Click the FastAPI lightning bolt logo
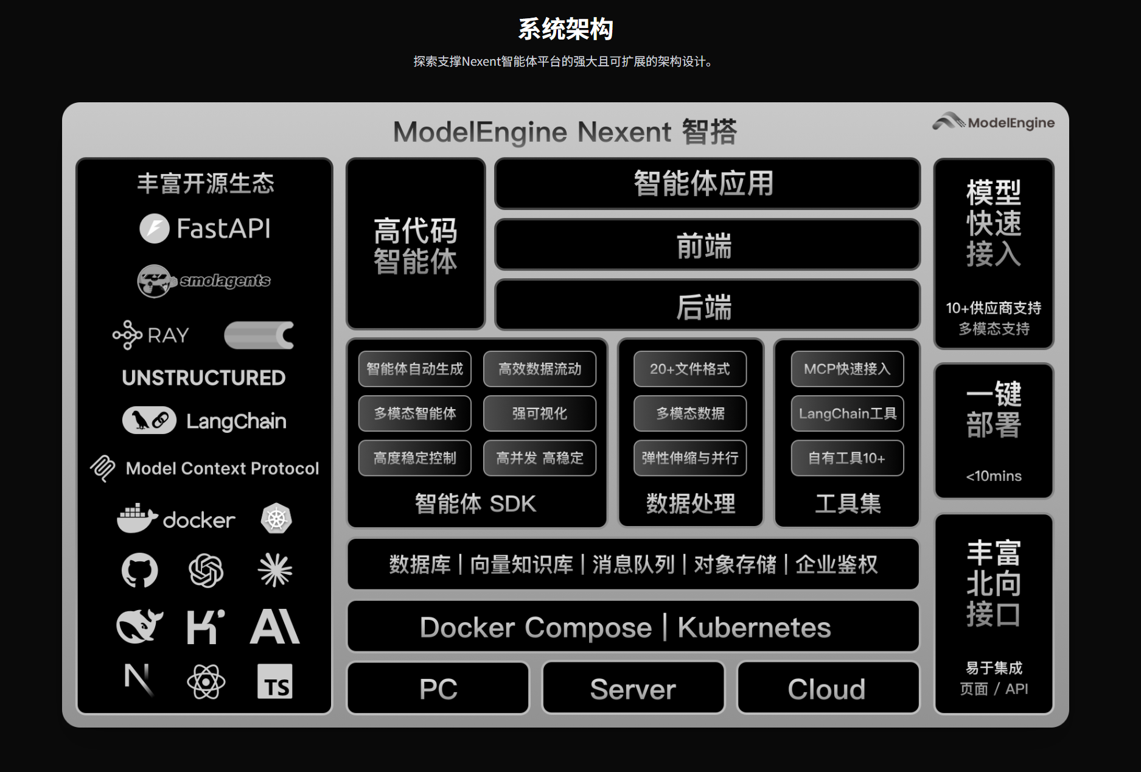1141x772 pixels. coord(155,229)
